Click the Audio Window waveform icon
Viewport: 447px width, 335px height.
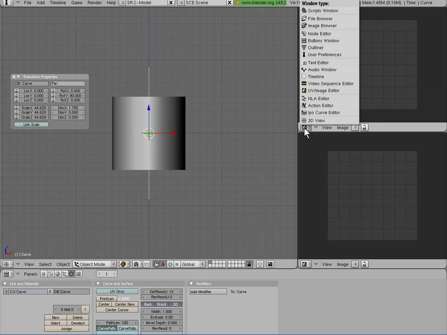pos(304,69)
